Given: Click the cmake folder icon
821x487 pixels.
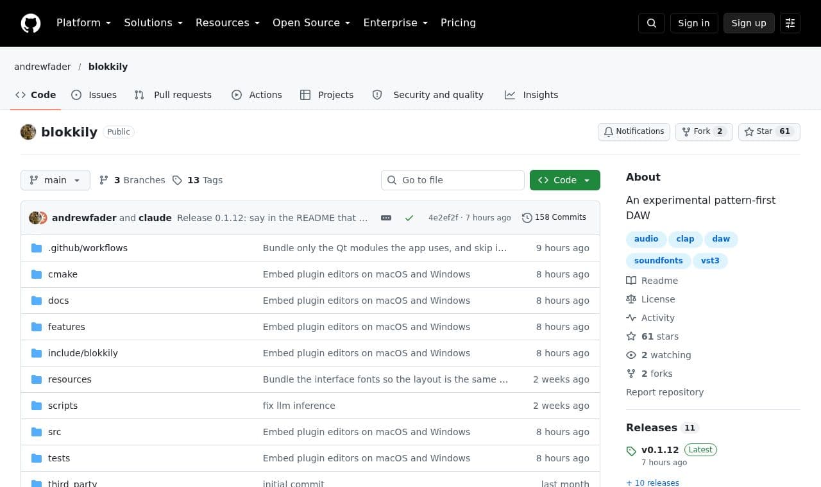Looking at the screenshot, I should [x=37, y=274].
